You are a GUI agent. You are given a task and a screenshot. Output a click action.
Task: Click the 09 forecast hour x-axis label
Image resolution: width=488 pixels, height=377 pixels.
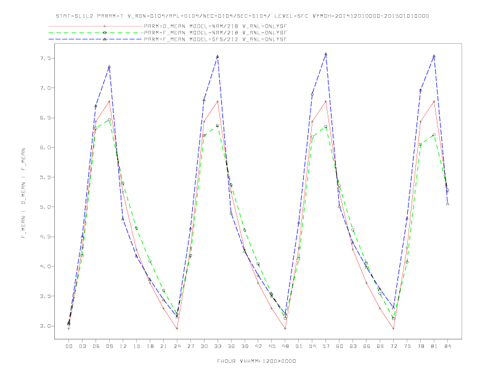tap(109, 346)
